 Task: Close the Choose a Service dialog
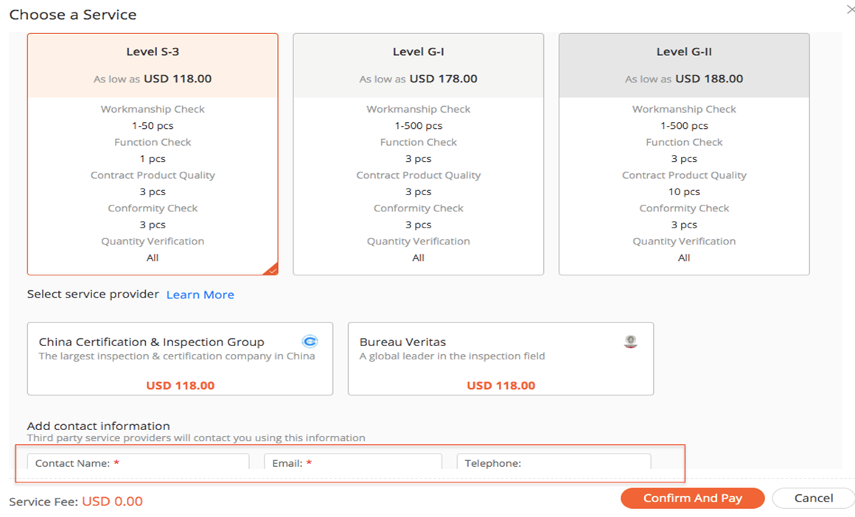(x=850, y=10)
